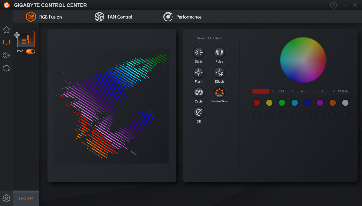
Task: Choose the cyan preset swatch
Action: pyautogui.click(x=295, y=103)
